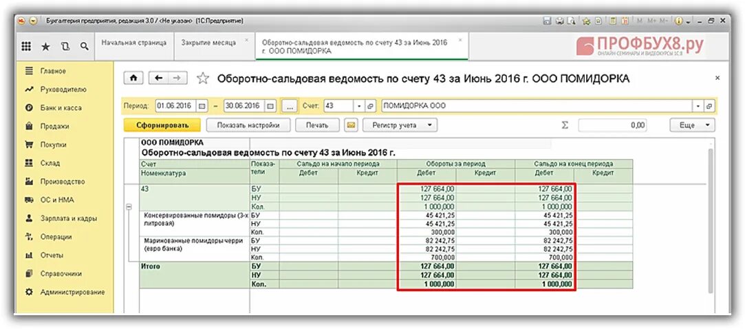The image size is (745, 329).
Task: Open the account 43 dropdown arrow
Action: tap(360, 106)
